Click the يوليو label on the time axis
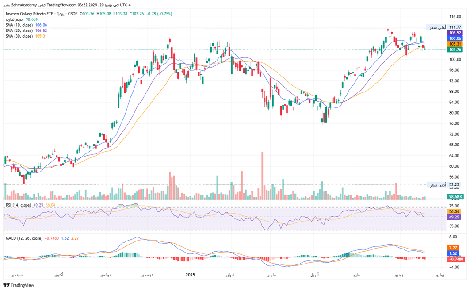The image size is (470, 291). click(x=440, y=275)
